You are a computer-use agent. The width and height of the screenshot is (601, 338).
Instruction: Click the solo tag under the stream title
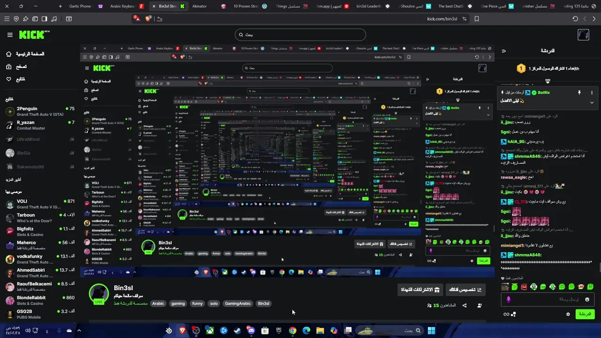(214, 304)
